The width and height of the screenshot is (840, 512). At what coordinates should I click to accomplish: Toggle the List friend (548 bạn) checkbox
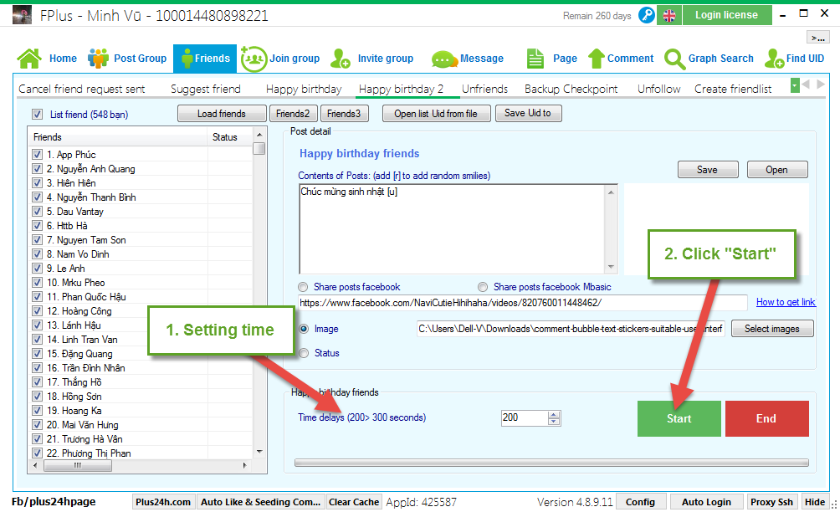click(x=37, y=114)
